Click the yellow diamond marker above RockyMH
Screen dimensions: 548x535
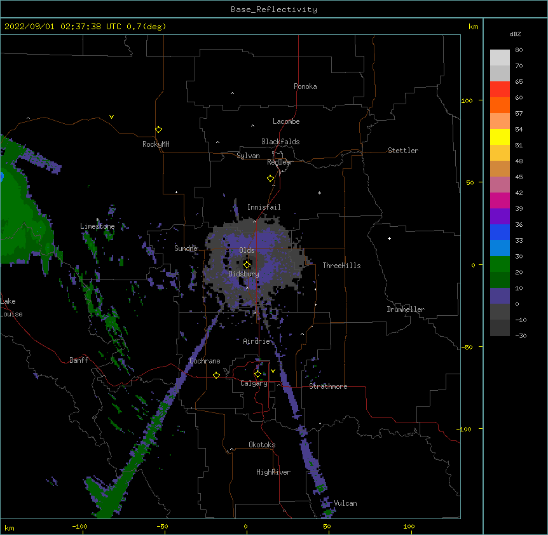tap(159, 130)
